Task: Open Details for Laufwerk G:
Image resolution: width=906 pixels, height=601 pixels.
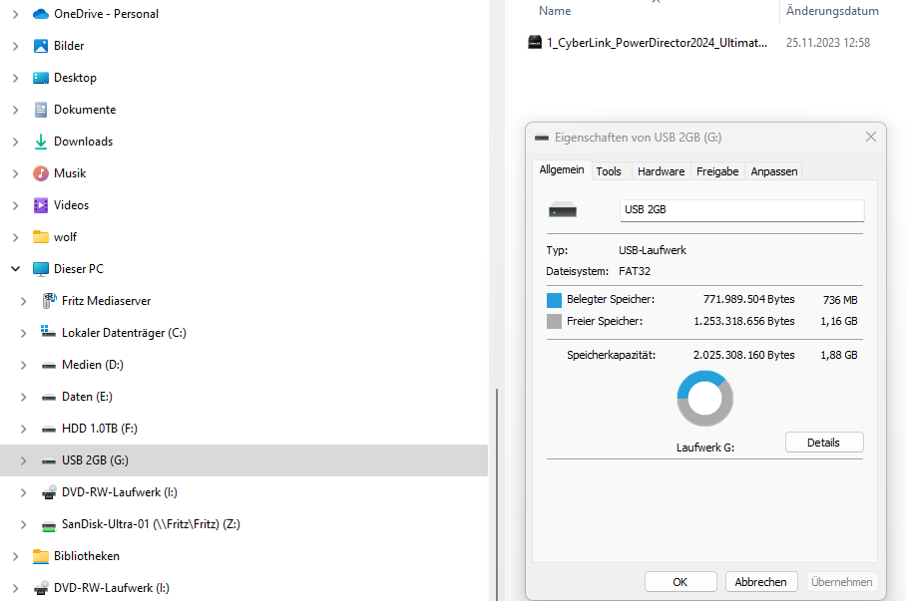Action: click(x=824, y=443)
